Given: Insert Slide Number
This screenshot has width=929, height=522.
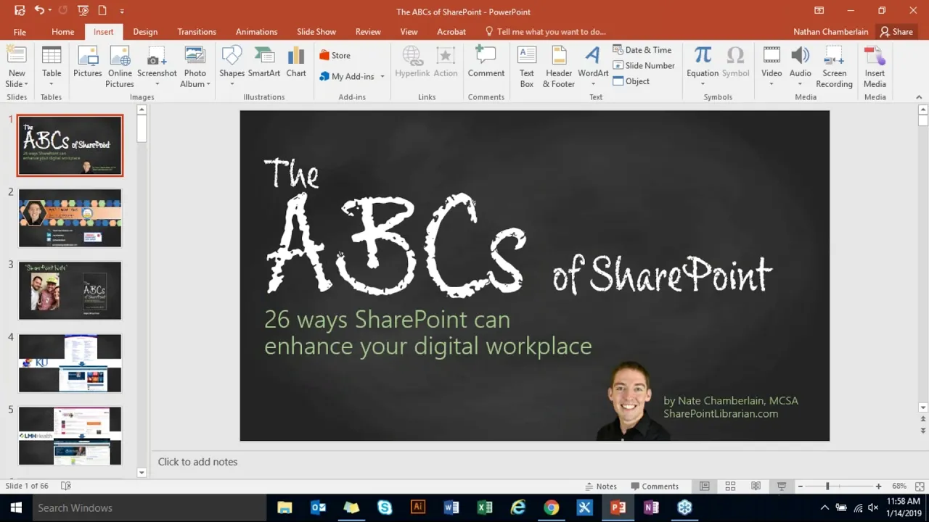Looking at the screenshot, I should tap(644, 65).
